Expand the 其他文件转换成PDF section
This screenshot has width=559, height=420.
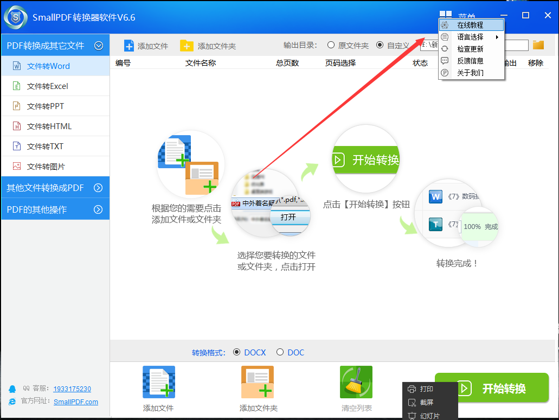point(98,188)
